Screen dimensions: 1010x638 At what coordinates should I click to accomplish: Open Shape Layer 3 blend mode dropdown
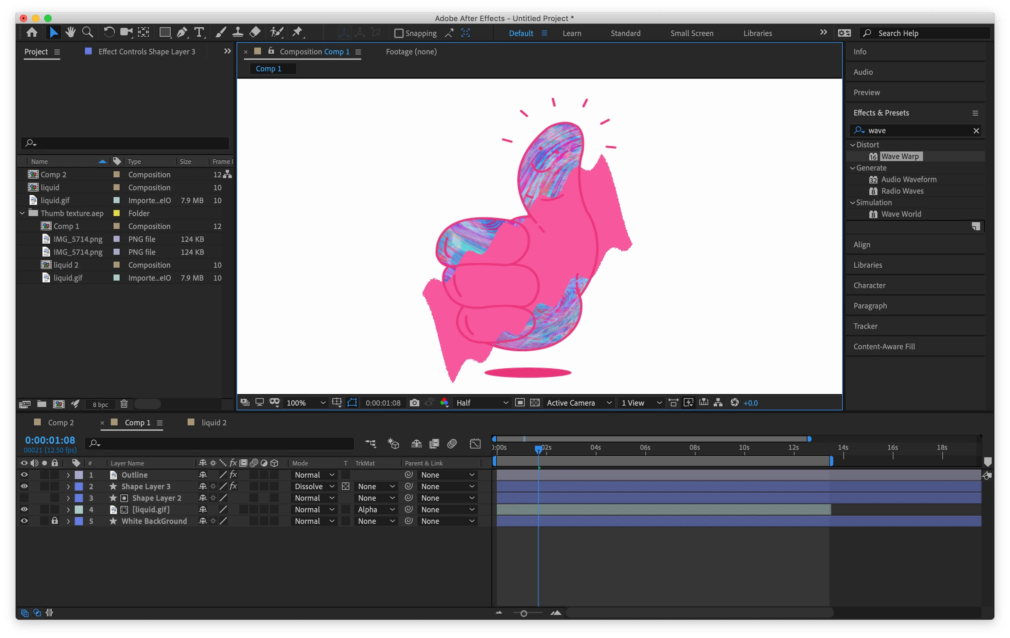coord(314,487)
